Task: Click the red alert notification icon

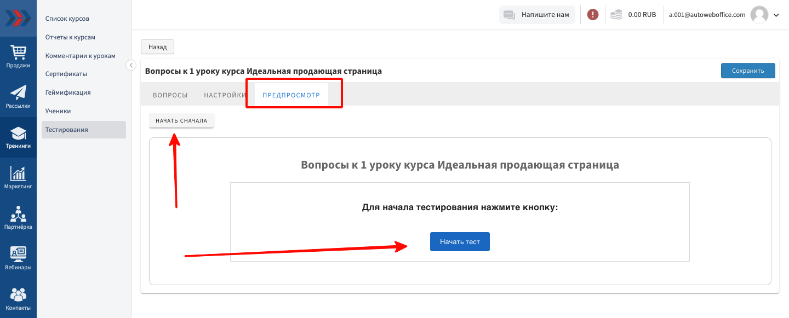Action: [593, 15]
